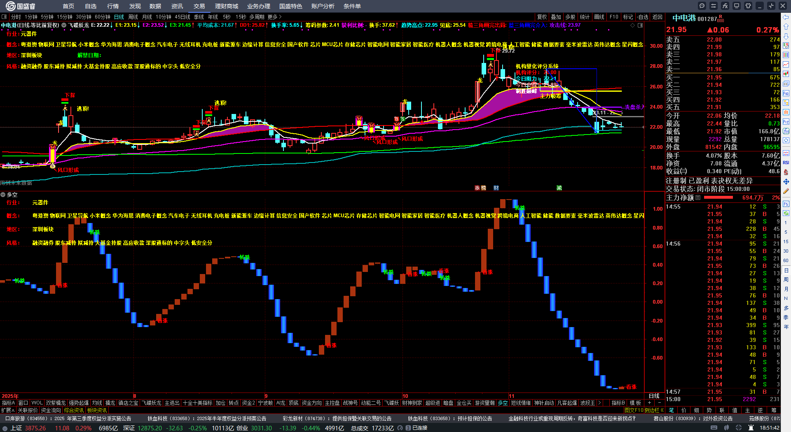This screenshot has height=432, width=791.
Task: Toggle the 模板 template option
Action: tap(636, 403)
